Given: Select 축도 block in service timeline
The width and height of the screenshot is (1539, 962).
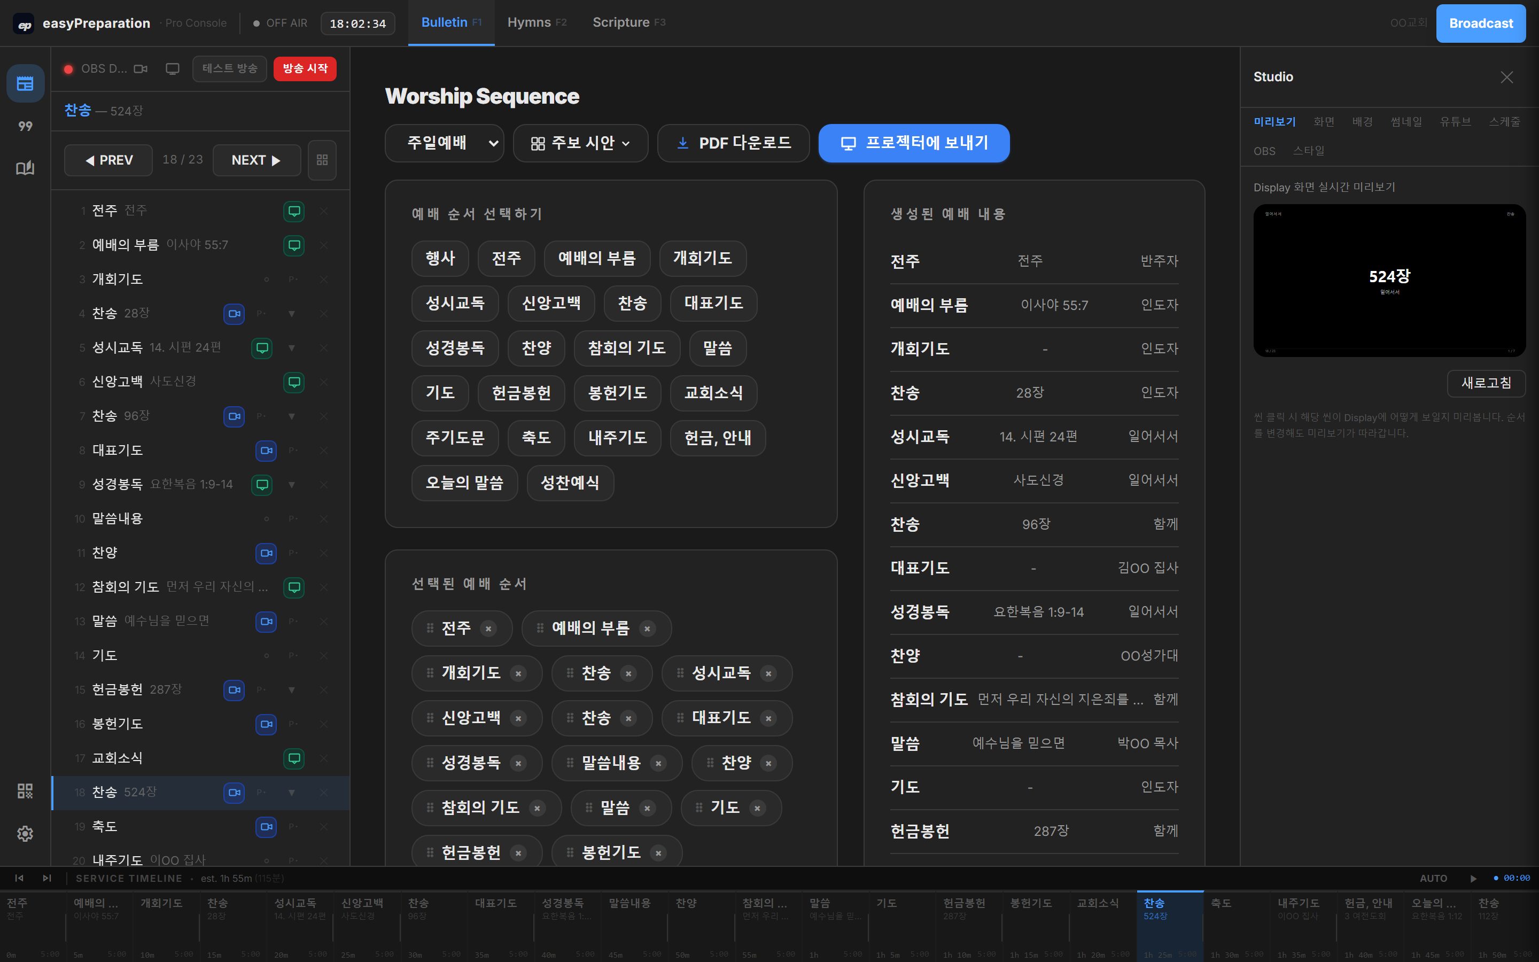Looking at the screenshot, I should (1237, 926).
